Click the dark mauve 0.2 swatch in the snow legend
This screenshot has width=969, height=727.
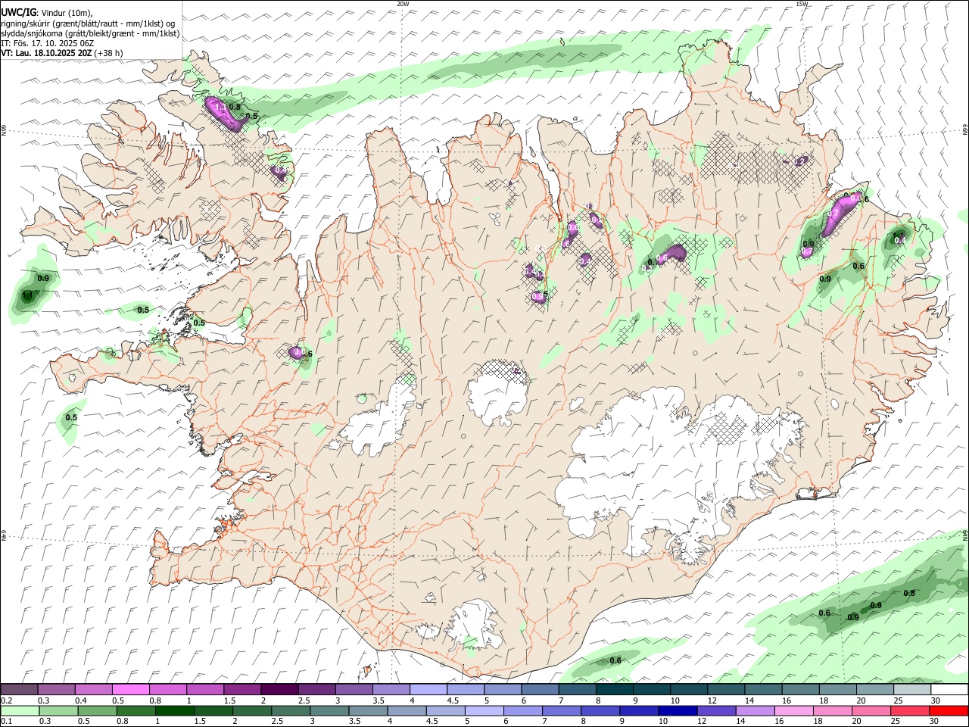tap(19, 690)
